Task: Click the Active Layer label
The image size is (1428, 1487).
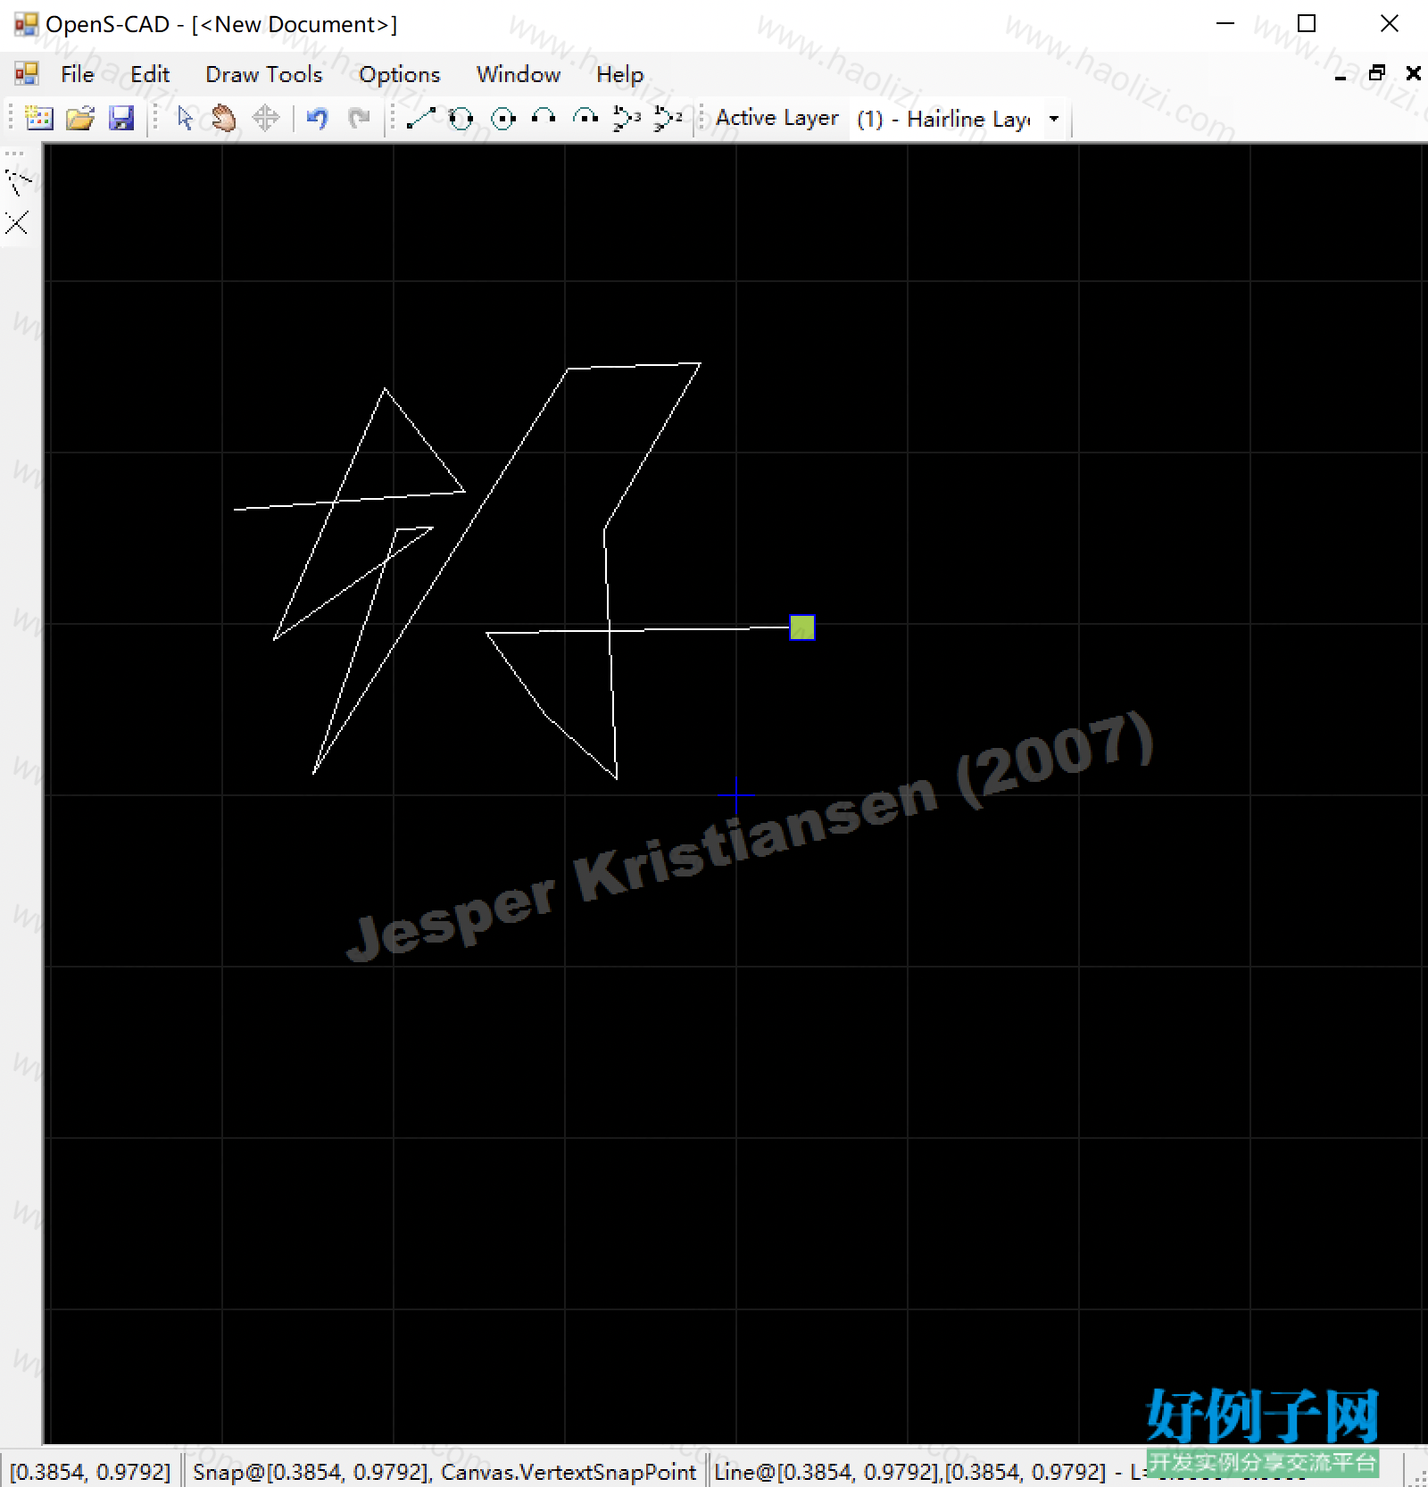Action: [x=777, y=118]
